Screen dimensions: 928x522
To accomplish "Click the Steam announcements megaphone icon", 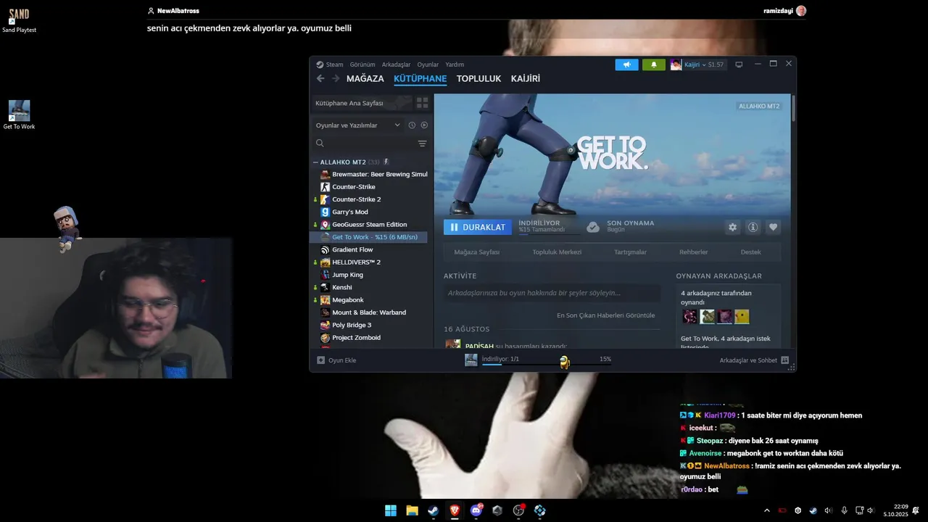I will (627, 65).
